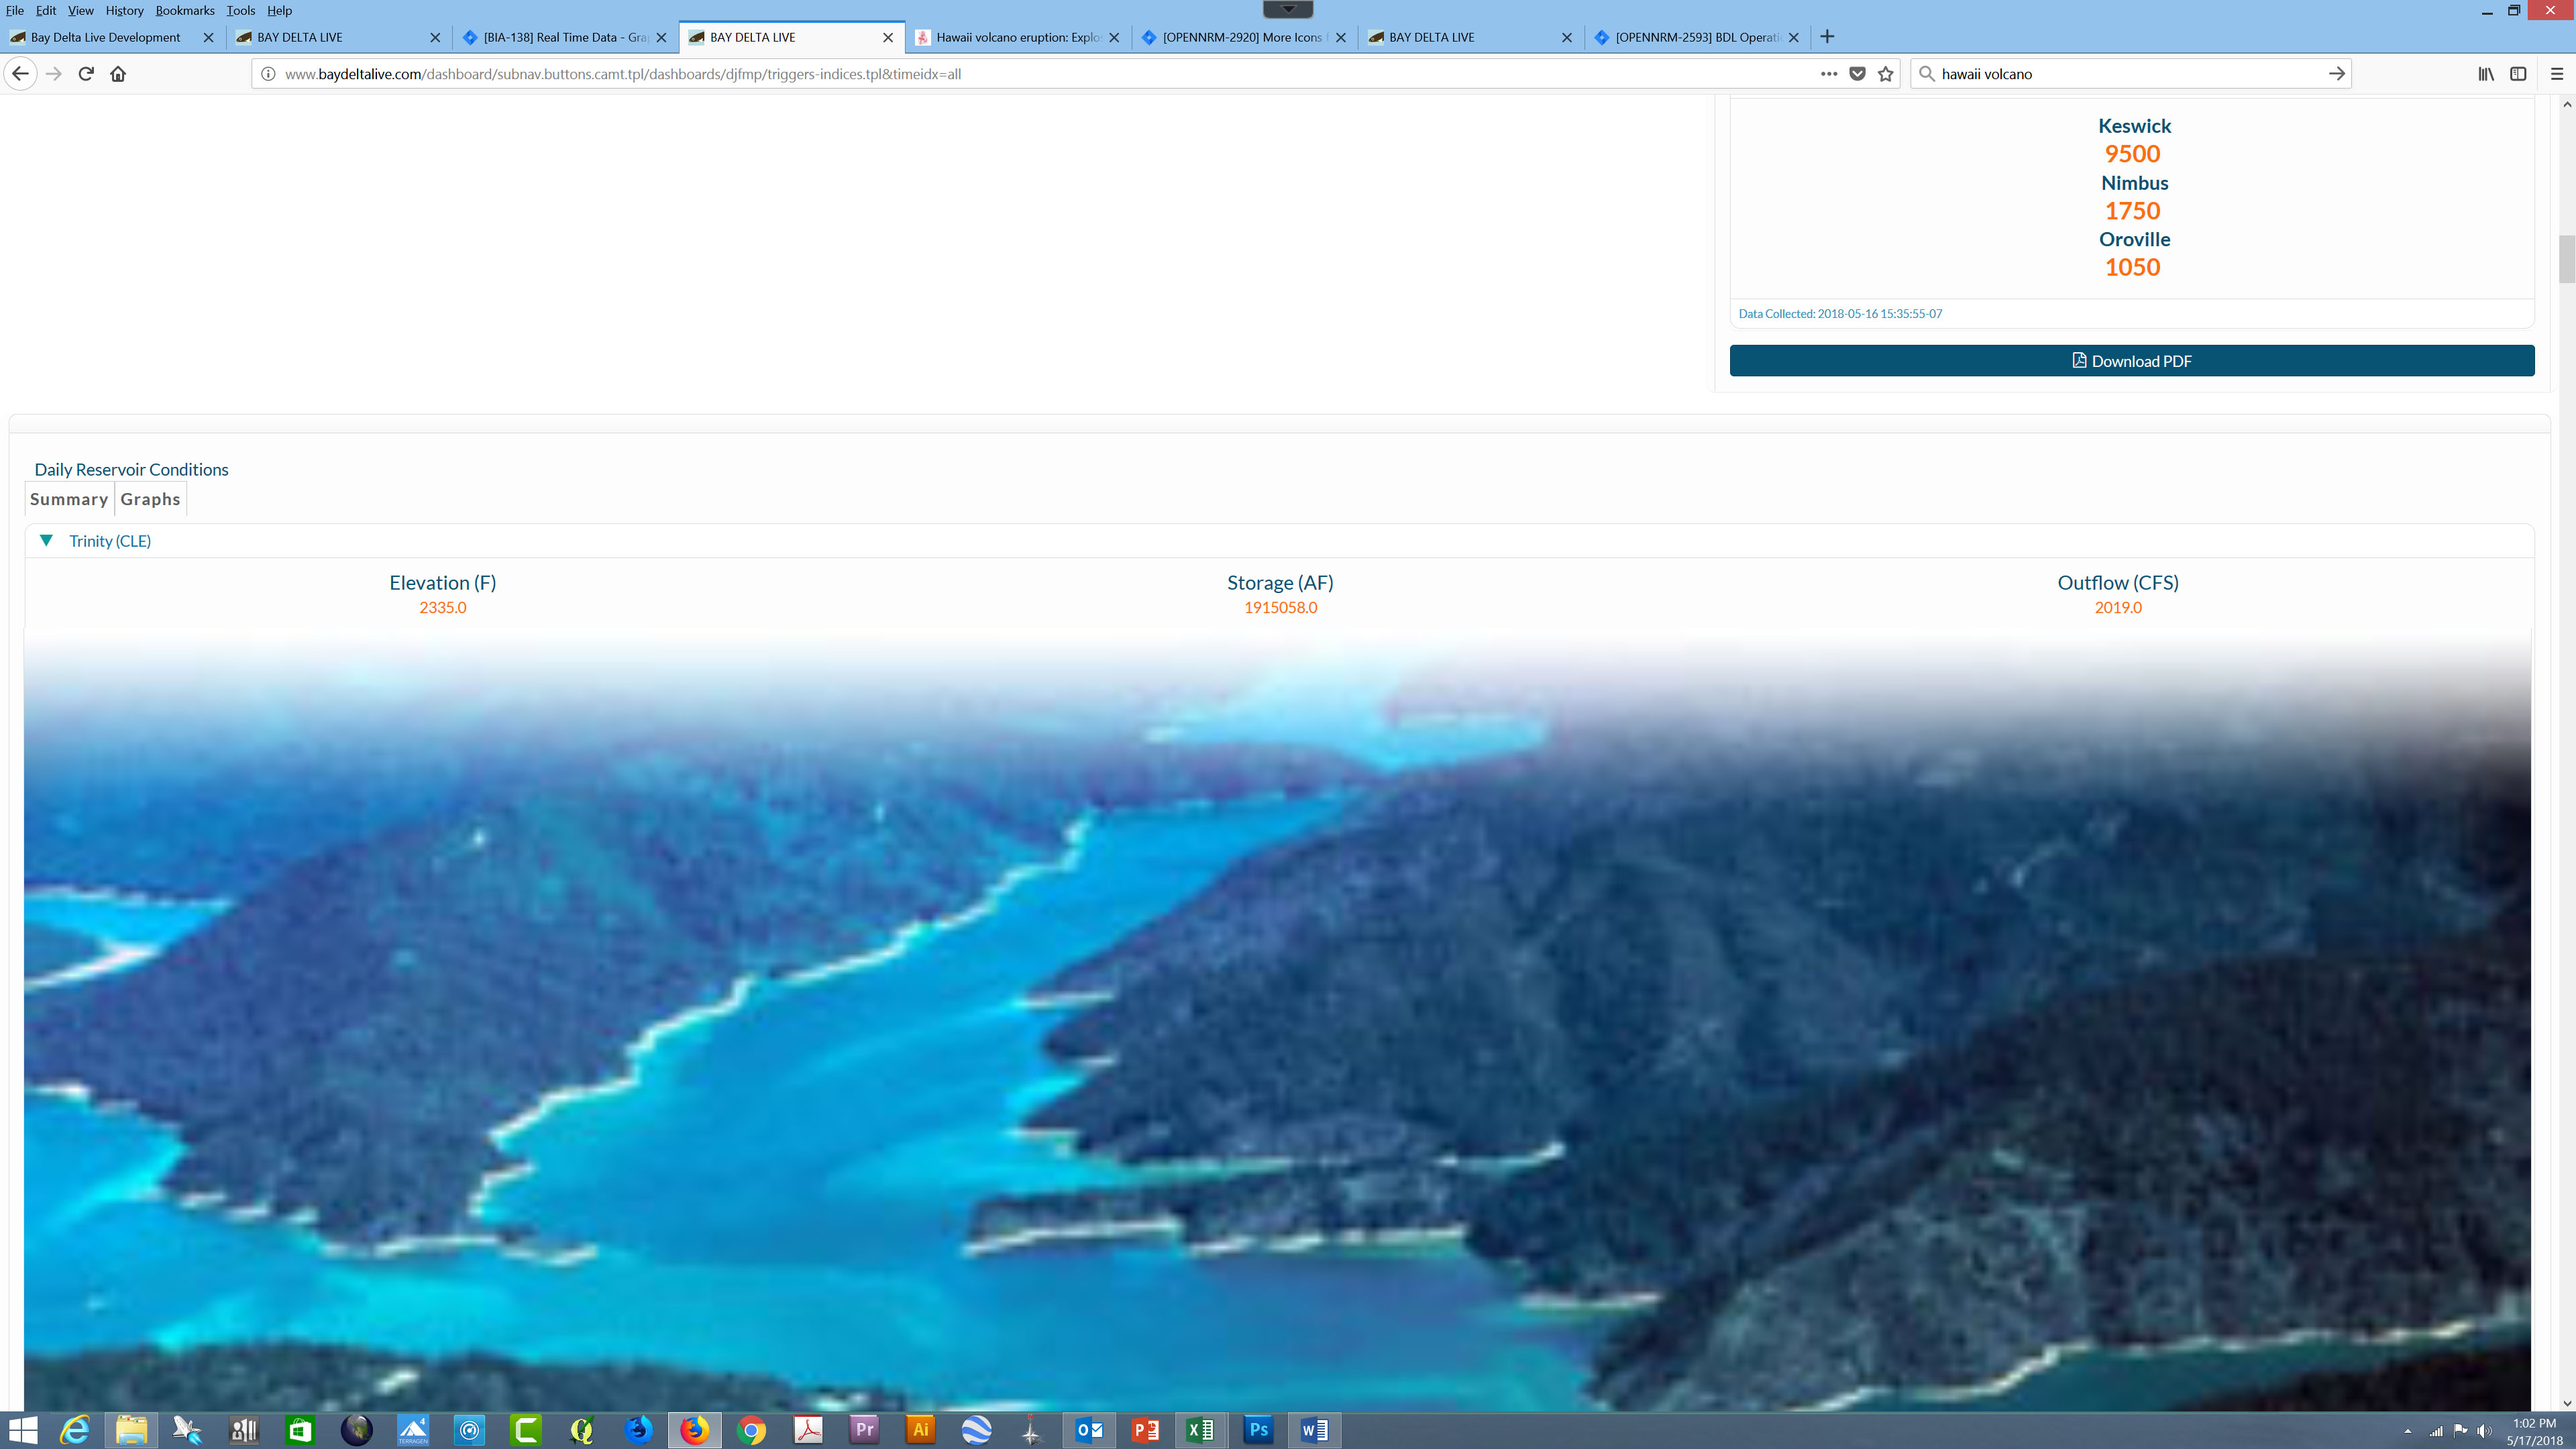Click the Data Collected timestamp text

1840,314
